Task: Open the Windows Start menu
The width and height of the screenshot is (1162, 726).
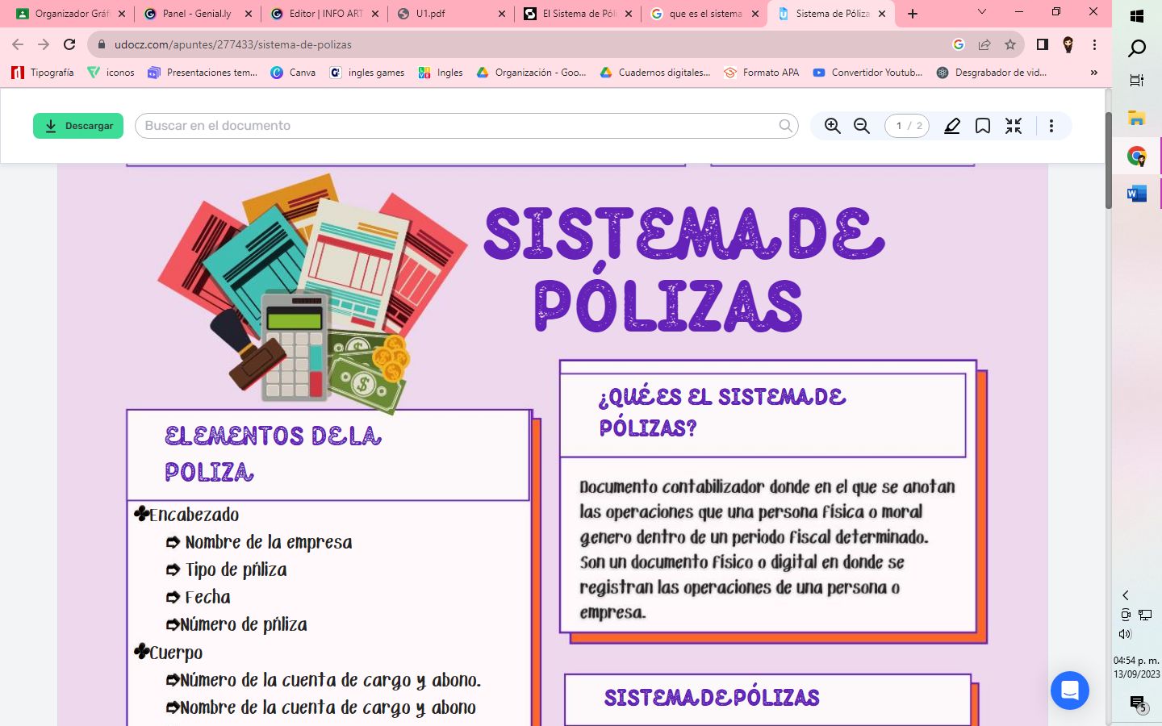Action: [x=1137, y=16]
